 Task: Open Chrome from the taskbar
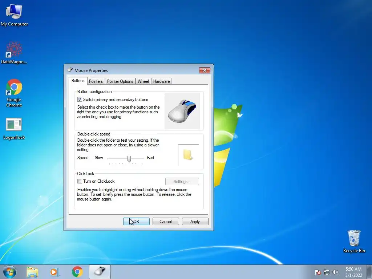click(77, 272)
